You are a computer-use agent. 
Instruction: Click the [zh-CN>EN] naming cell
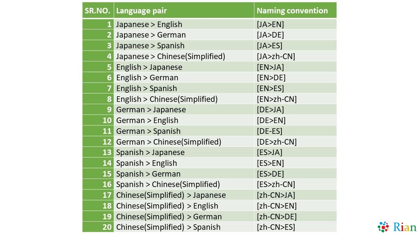tap(277, 206)
